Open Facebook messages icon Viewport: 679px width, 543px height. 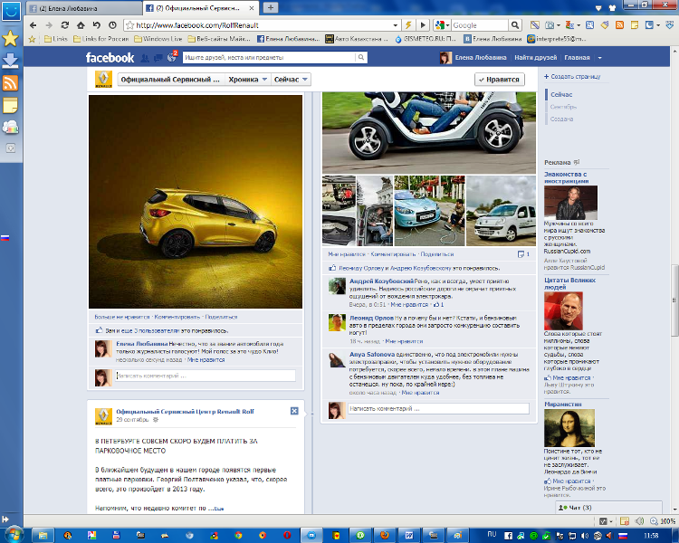pyautogui.click(x=158, y=58)
